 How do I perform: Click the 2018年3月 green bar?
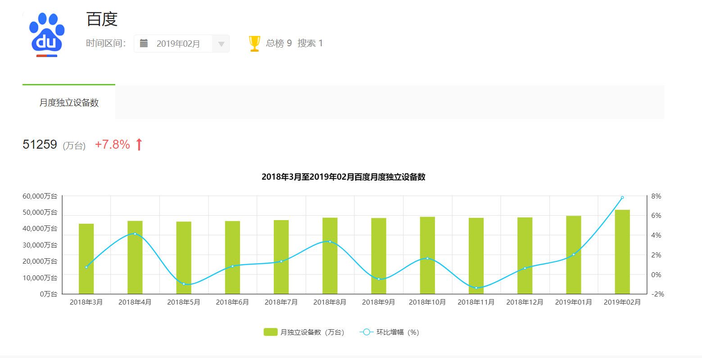[86, 259]
